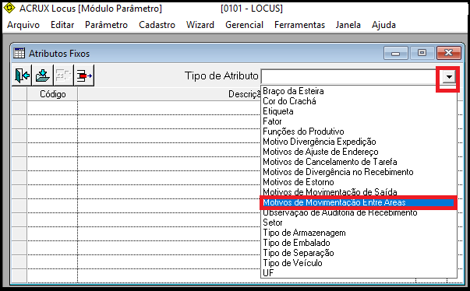Click the Código column header
This screenshot has height=291, width=470.
52,94
